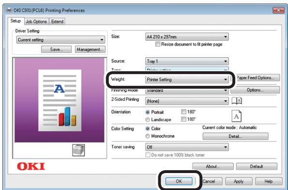Click the printer icon in the title bar
Viewport: 288px width, 190px height.
[9, 10]
